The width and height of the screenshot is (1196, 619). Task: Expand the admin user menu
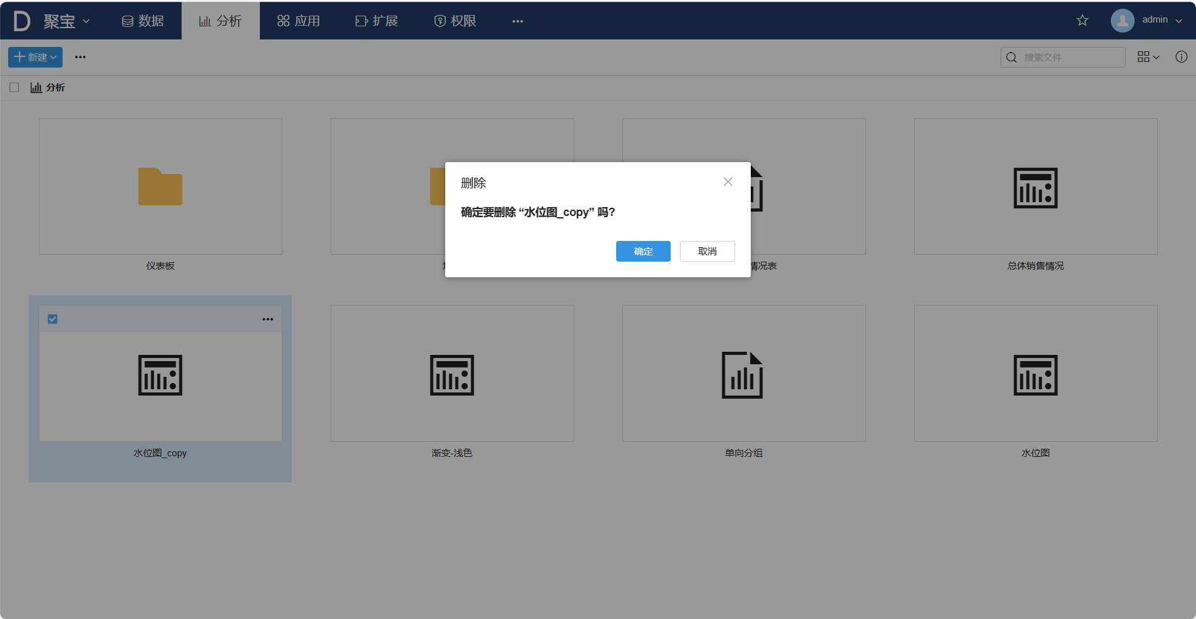pyautogui.click(x=1147, y=20)
